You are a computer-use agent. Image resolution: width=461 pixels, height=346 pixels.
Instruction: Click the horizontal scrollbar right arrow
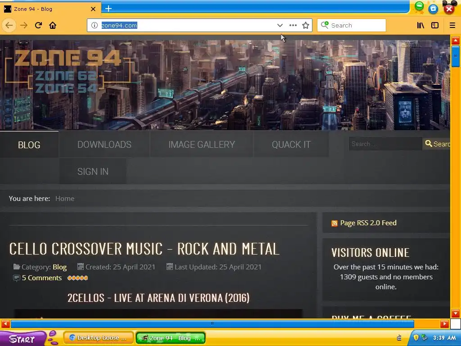444,324
